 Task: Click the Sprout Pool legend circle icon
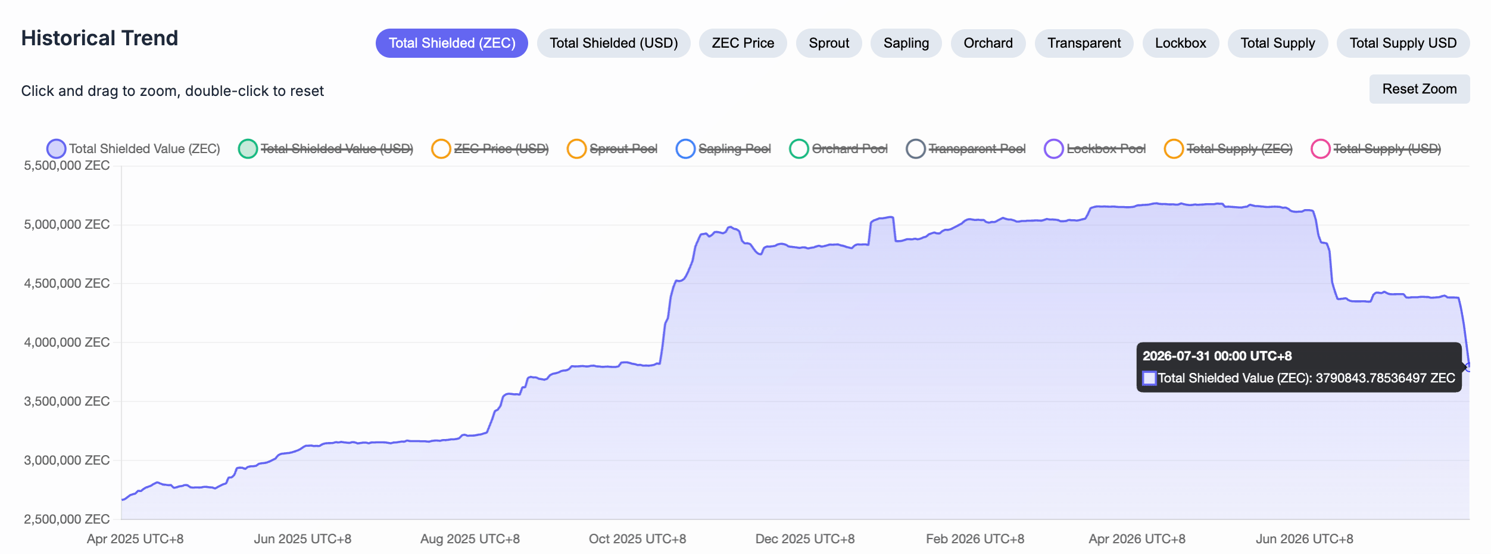576,149
